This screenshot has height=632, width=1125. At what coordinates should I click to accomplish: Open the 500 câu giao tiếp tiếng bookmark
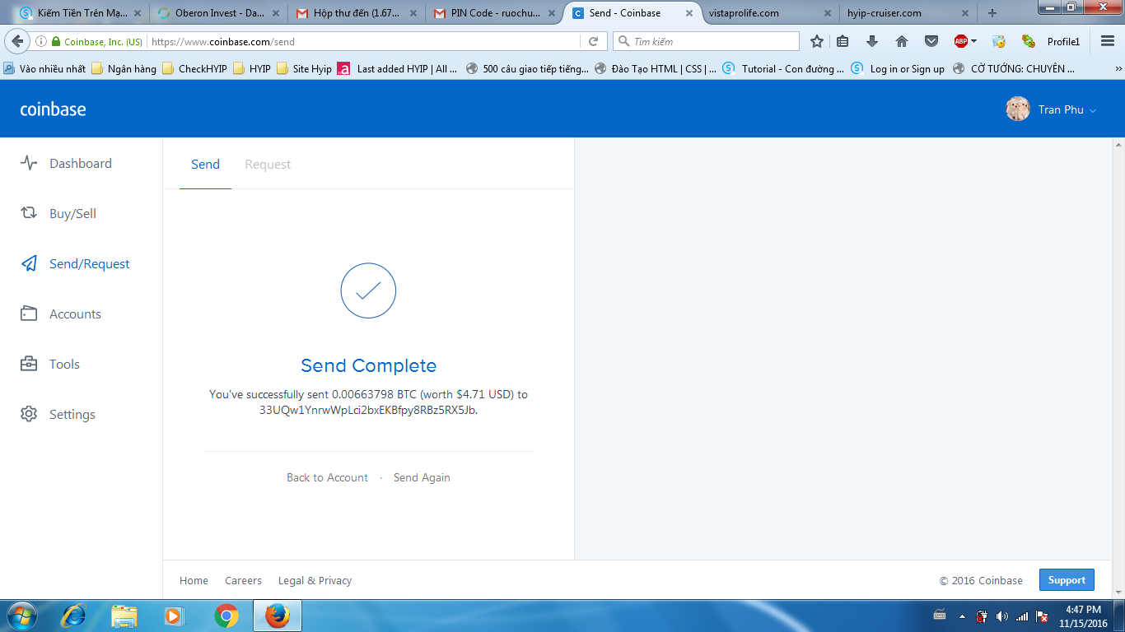pyautogui.click(x=527, y=69)
